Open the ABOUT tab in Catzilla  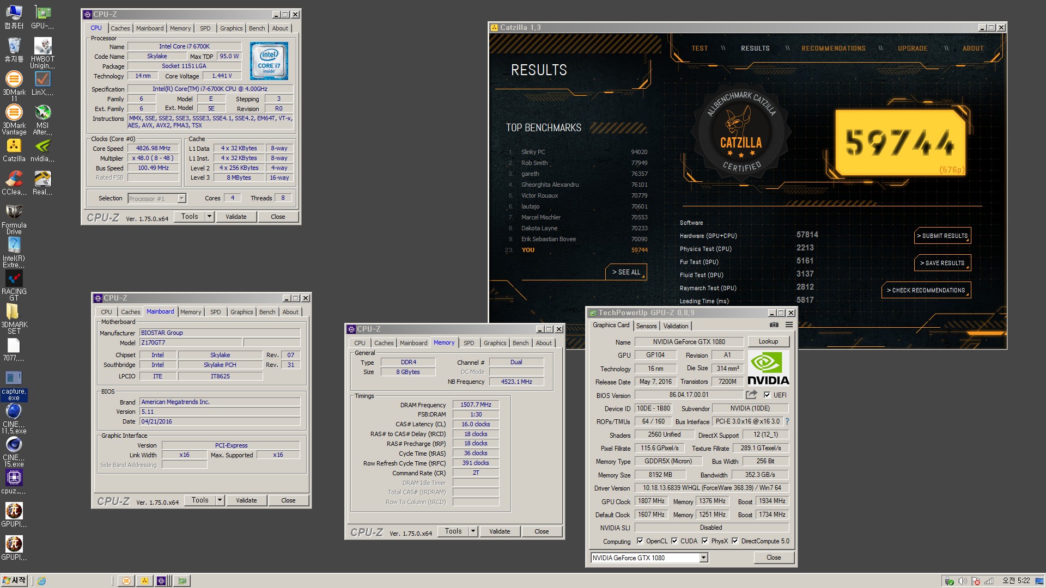point(972,48)
